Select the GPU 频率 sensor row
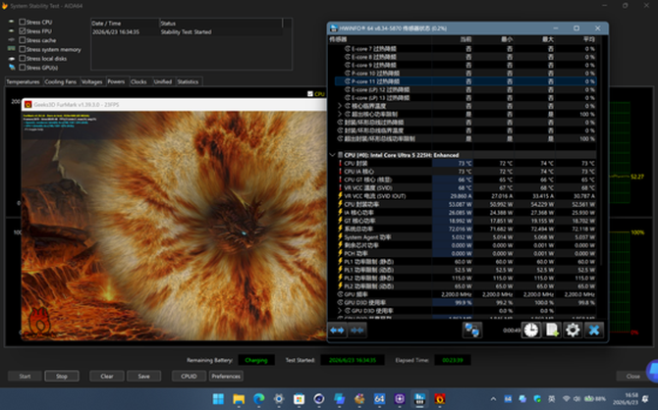Screen dimensions: 658x410 466,294
